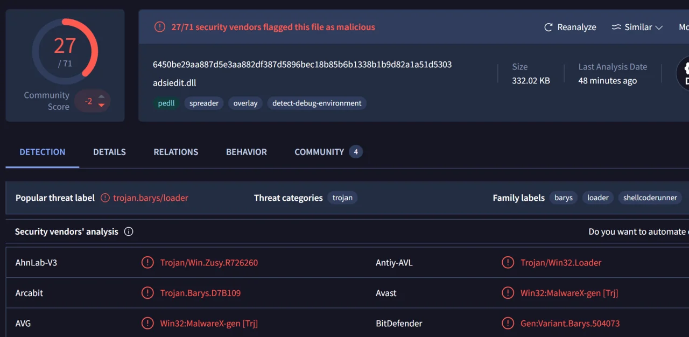Screen dimensions: 689x337
Task: Upvote the community score
Action: pyautogui.click(x=101, y=97)
